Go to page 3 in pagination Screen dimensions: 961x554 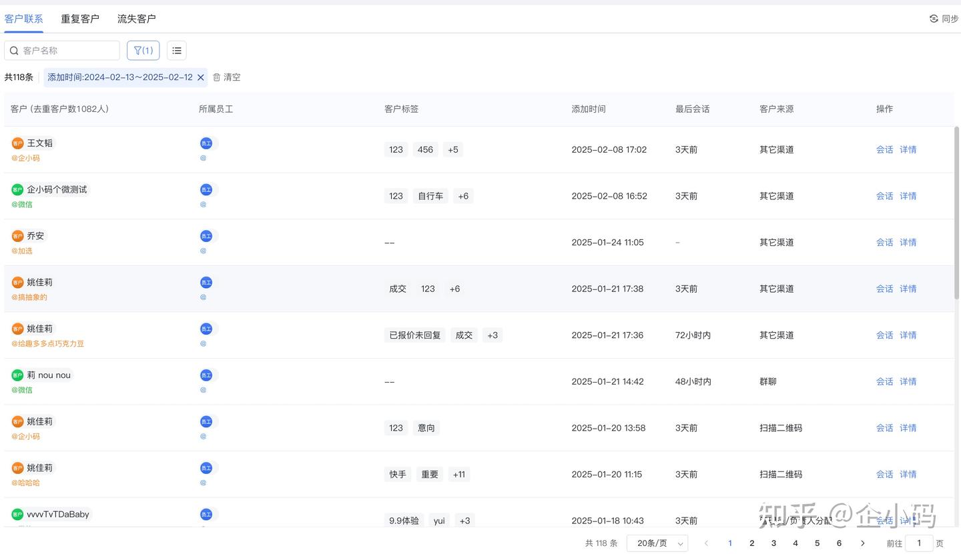click(x=773, y=543)
